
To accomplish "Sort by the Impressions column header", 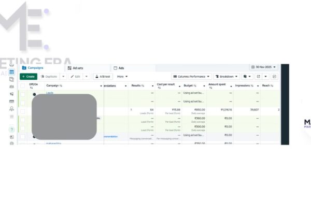I will coord(244,85).
